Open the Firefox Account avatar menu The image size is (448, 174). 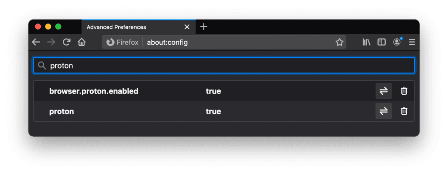pyautogui.click(x=397, y=42)
